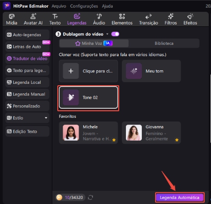Open the Ajuda menu
This screenshot has width=211, height=204.
click(107, 6)
